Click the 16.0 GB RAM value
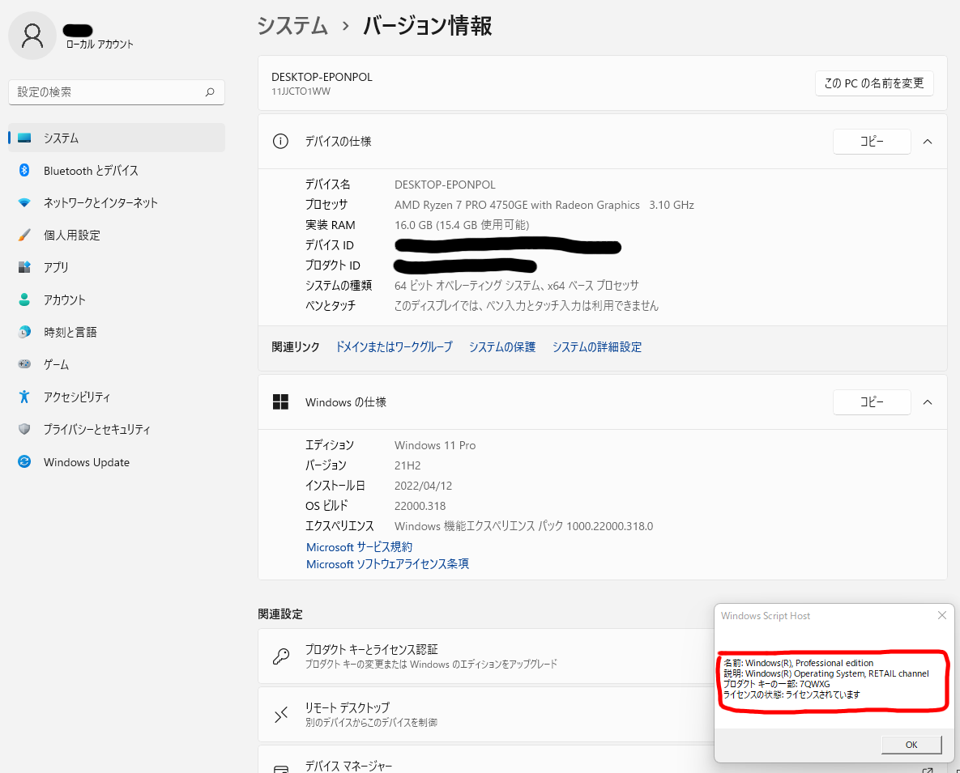Viewport: 960px width, 773px height. 462,225
